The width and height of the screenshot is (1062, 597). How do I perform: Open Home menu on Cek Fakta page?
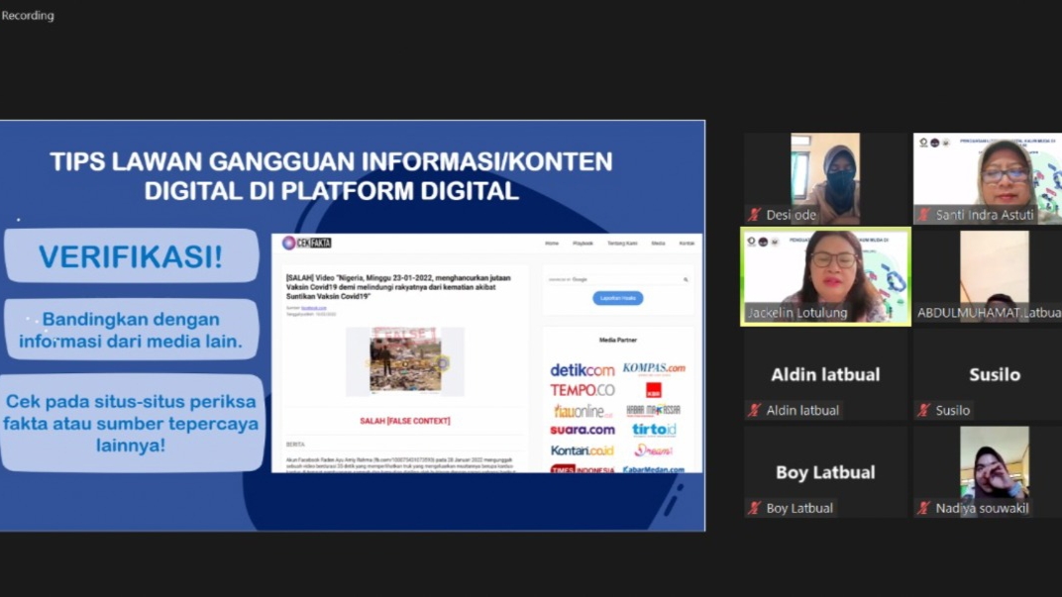click(x=552, y=243)
